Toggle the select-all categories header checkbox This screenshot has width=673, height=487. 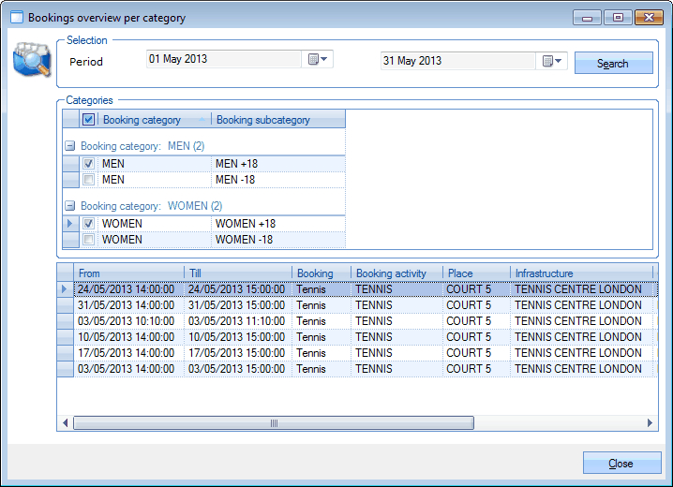pyautogui.click(x=89, y=120)
